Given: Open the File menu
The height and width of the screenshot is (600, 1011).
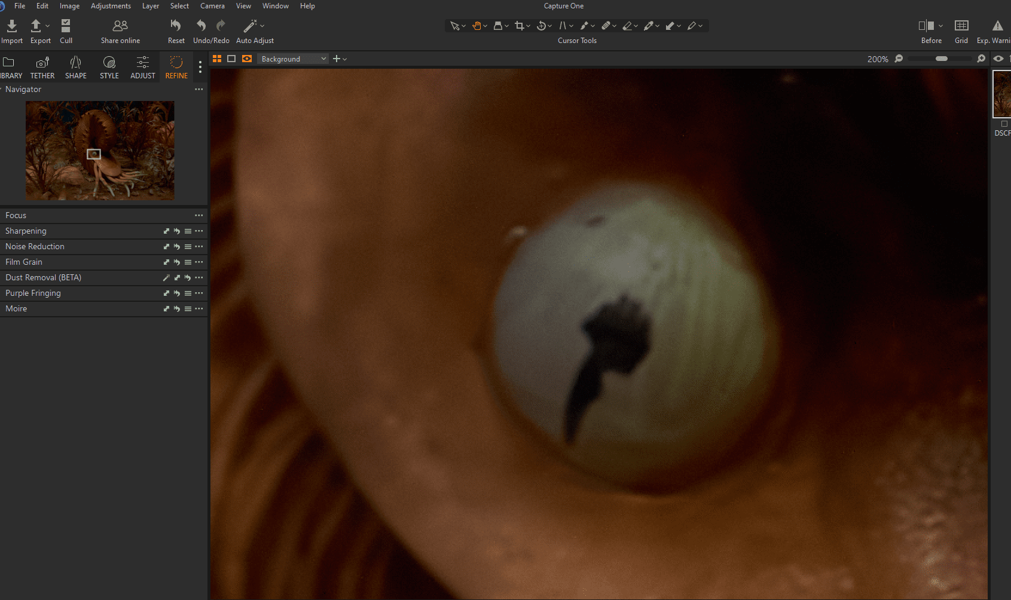Looking at the screenshot, I should point(20,6).
